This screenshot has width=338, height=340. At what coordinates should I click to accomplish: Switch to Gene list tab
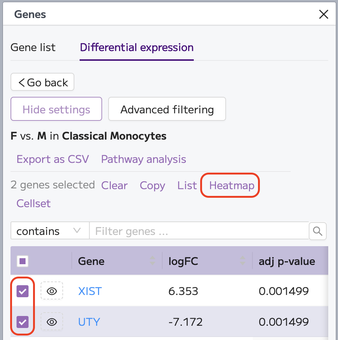pyautogui.click(x=33, y=48)
